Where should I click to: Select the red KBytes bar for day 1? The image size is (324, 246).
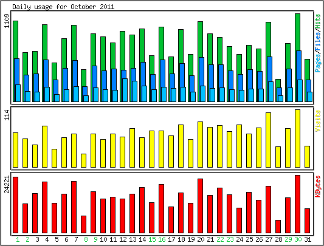click(x=15, y=205)
